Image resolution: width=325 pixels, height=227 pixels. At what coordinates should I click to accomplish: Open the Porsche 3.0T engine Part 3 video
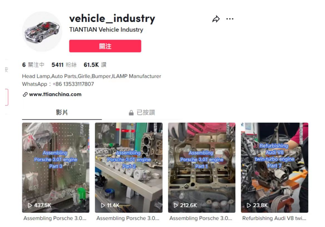pos(56,168)
